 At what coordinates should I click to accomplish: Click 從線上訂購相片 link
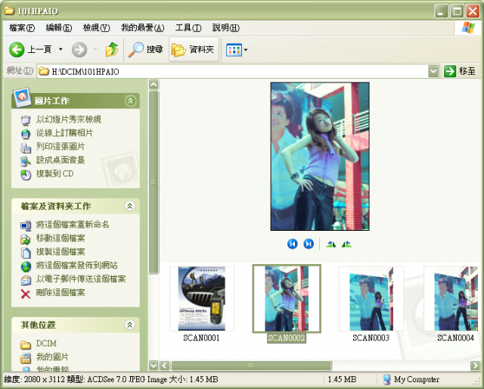click(x=64, y=133)
